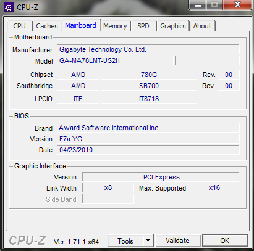Close the CPU-Z window

click(x=237, y=5)
